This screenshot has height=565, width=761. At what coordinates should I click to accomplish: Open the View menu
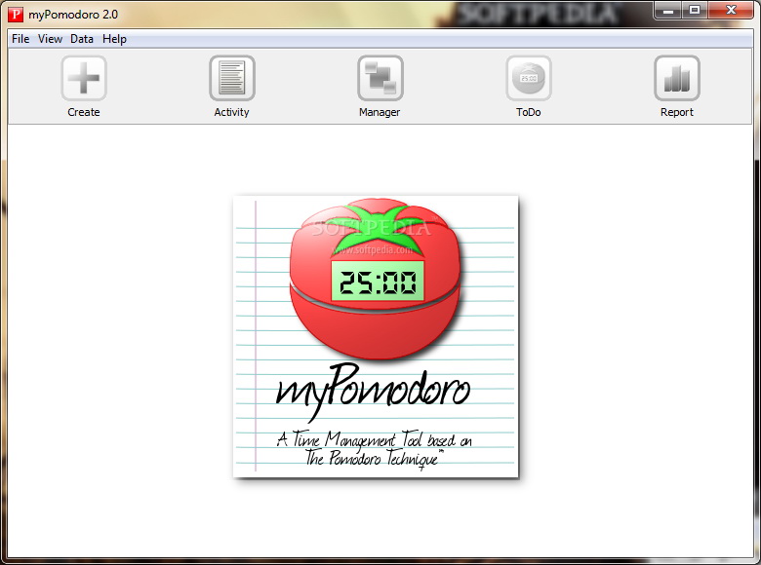(50, 39)
